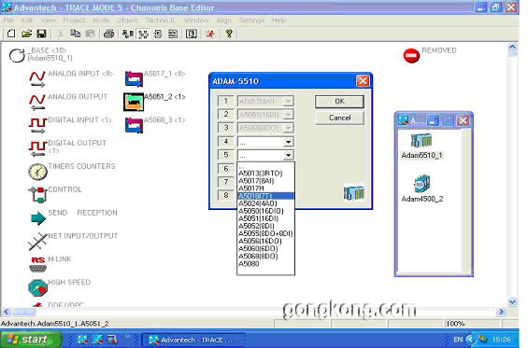The image size is (528, 348).
Task: Select the DIGITAL INPUT channel icon
Action: 37,126
